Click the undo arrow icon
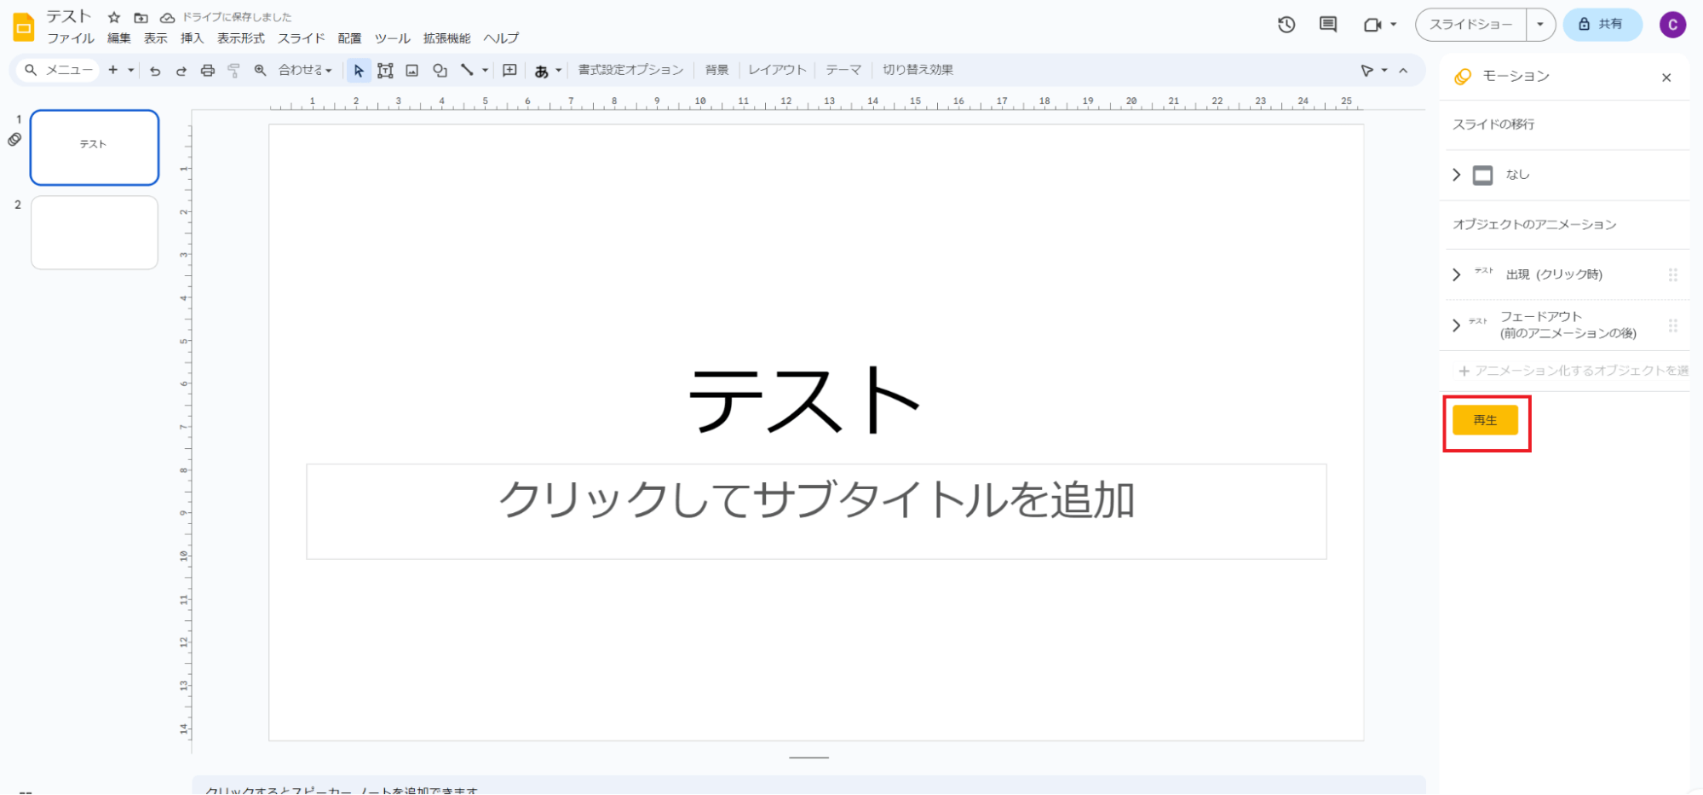The width and height of the screenshot is (1703, 795). pyautogui.click(x=155, y=71)
